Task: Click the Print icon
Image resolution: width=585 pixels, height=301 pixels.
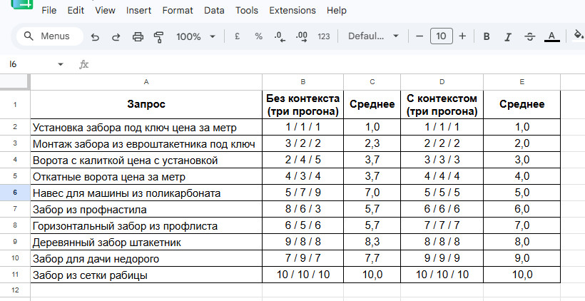Action: [x=138, y=36]
